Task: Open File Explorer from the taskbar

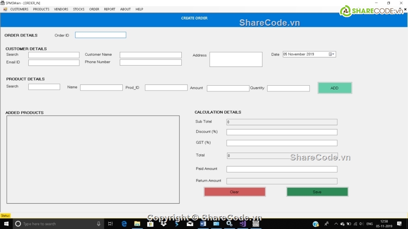Action: click(x=137, y=224)
